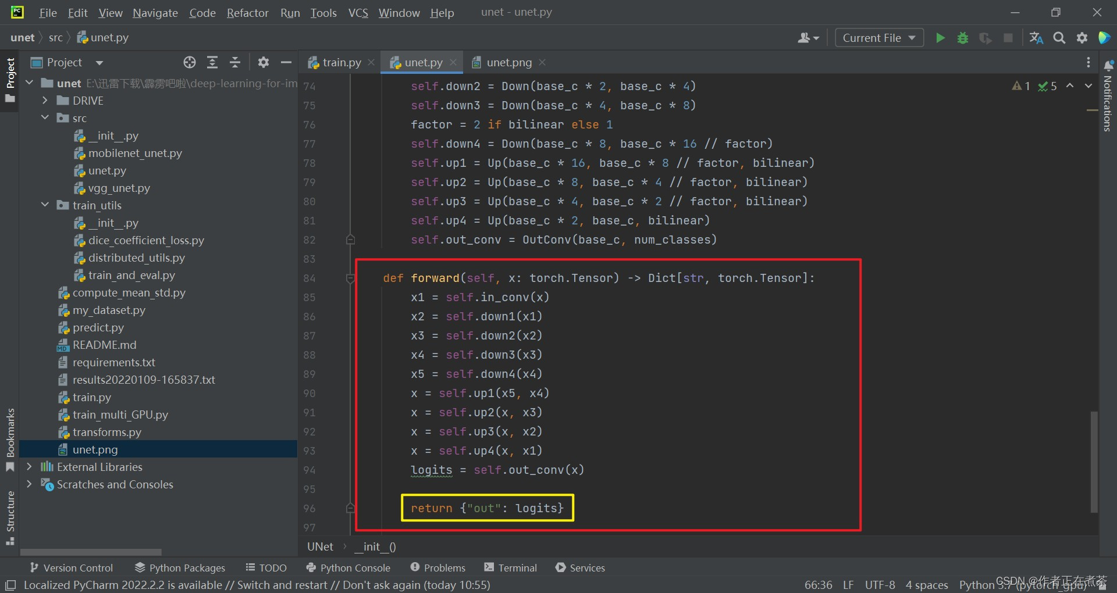The height and width of the screenshot is (593, 1117).
Task: Close the train.py tab
Action: [371, 62]
